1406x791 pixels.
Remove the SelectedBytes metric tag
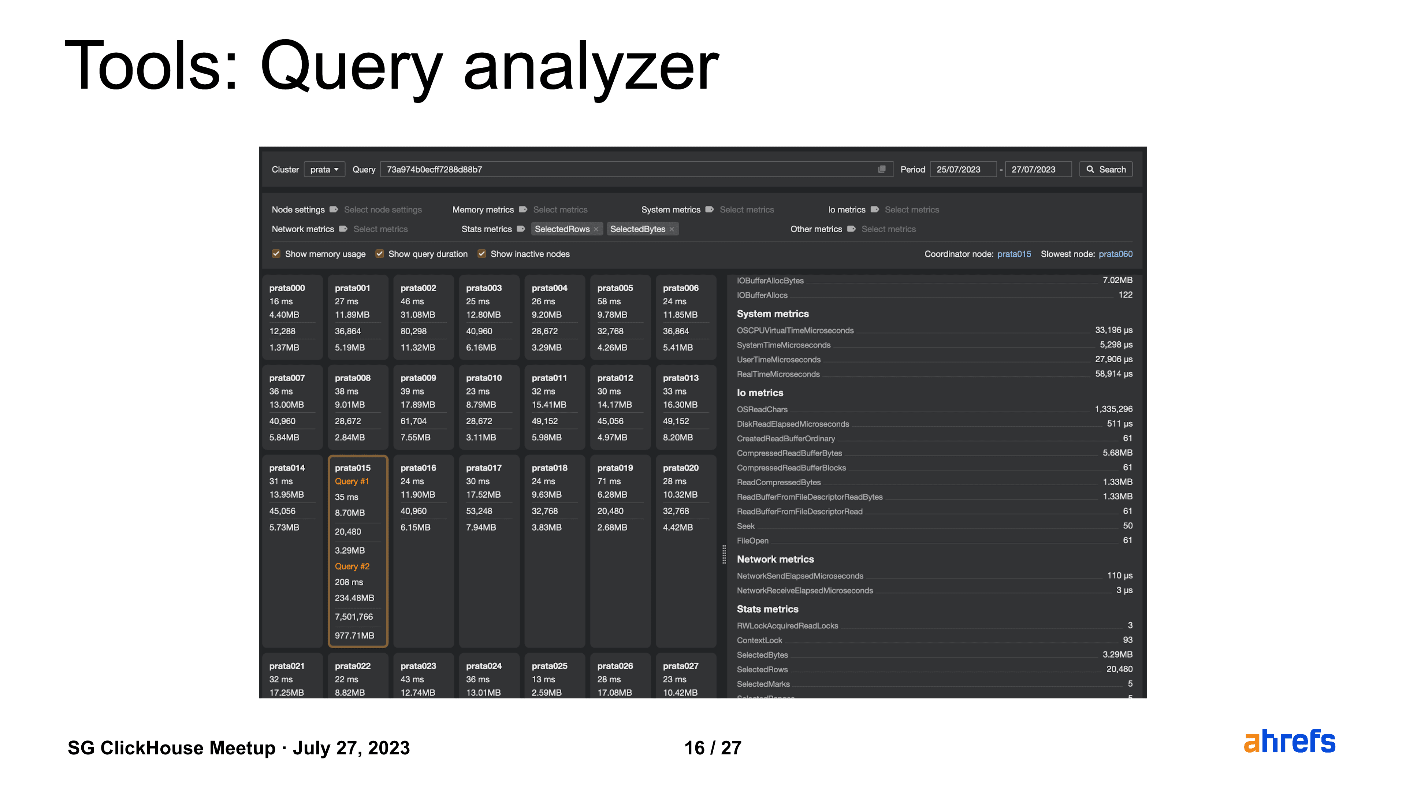pos(672,229)
